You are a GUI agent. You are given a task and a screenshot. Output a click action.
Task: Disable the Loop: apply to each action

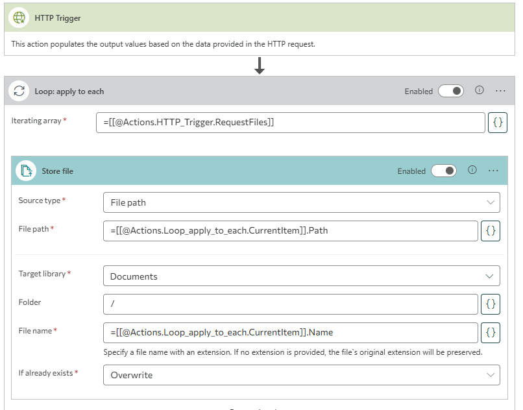pyautogui.click(x=450, y=91)
